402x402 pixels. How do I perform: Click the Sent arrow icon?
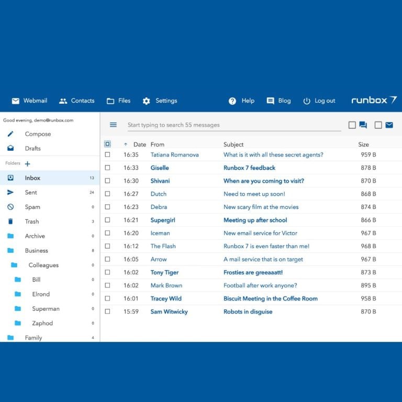[10, 192]
